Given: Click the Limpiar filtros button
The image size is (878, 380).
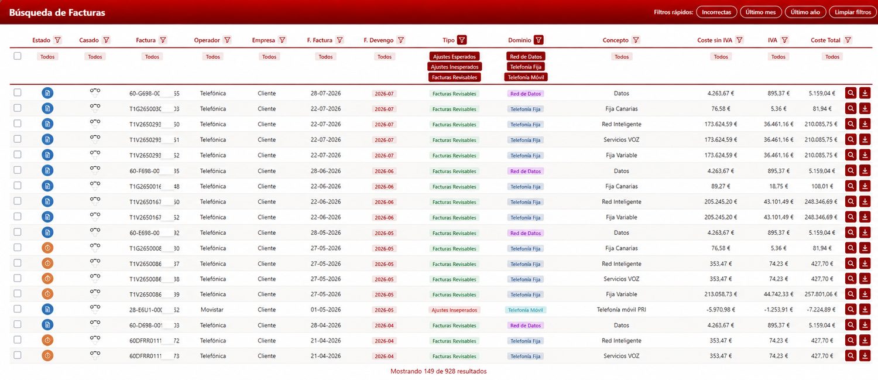Looking at the screenshot, I should (x=853, y=12).
